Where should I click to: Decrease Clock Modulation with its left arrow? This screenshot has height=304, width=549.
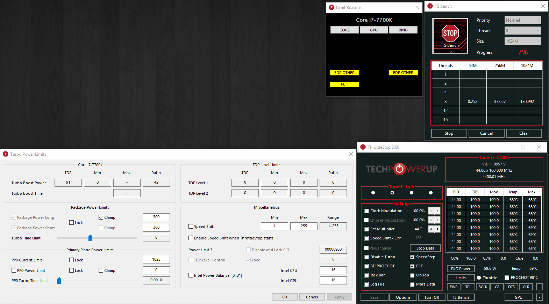pos(431,211)
